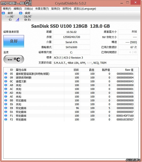Click the status orb of attribute 05
The width and height of the screenshot is (142, 162).
6,74
